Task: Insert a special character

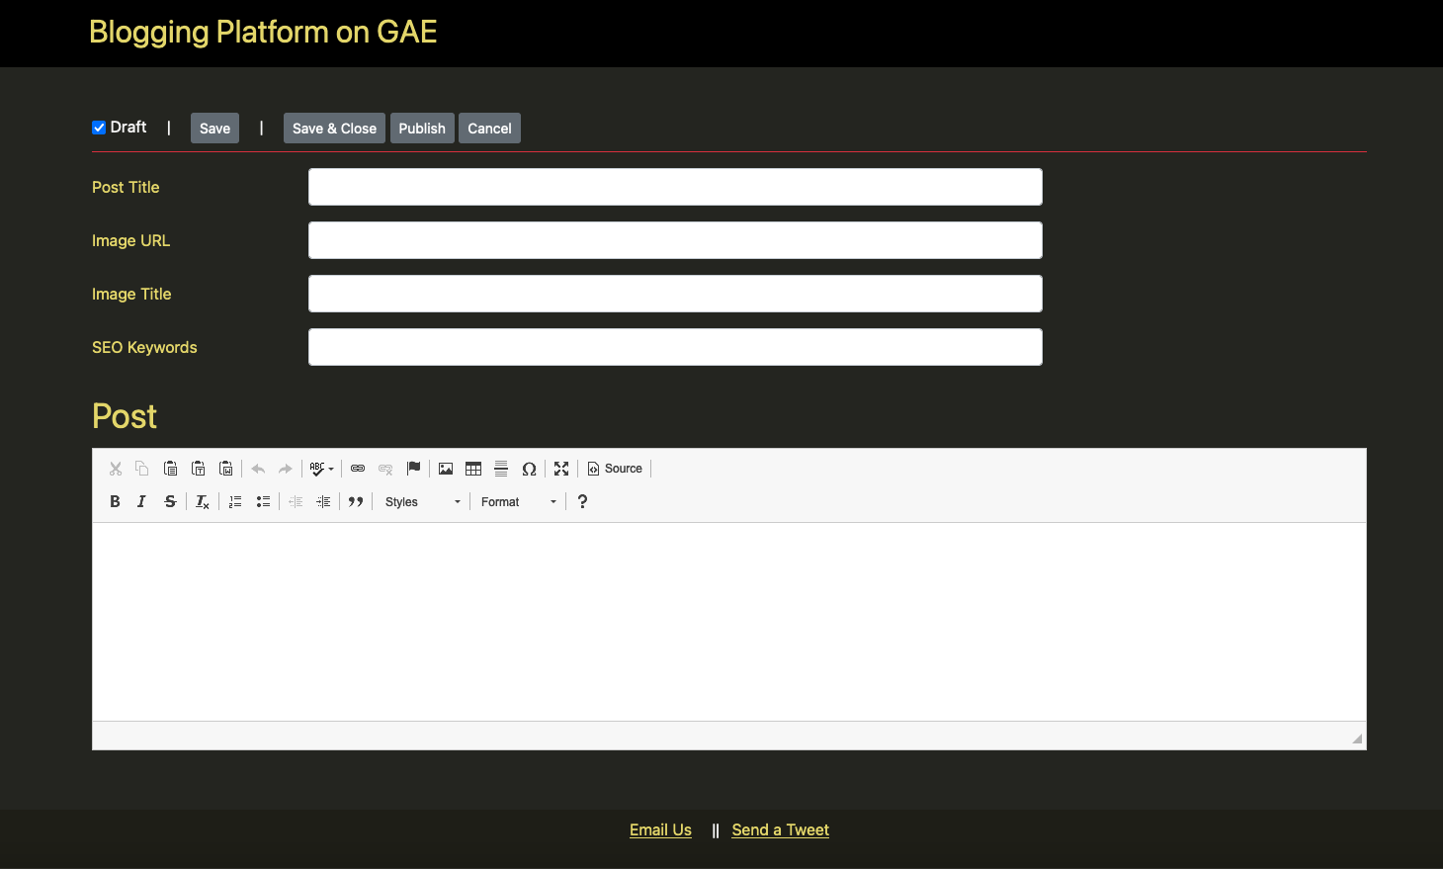Action: (x=529, y=468)
